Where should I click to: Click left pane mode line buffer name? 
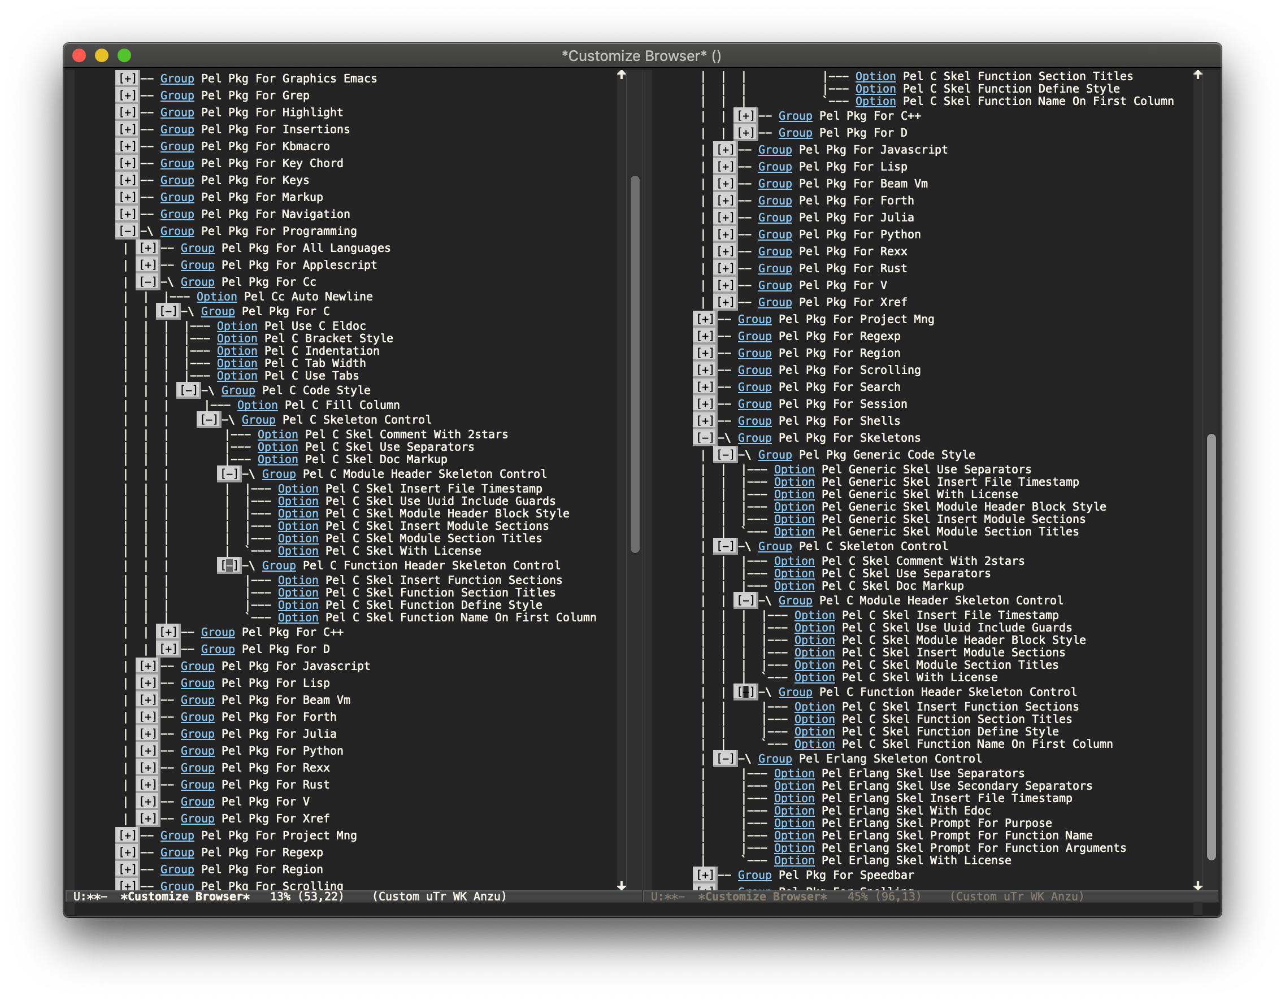coord(185,896)
